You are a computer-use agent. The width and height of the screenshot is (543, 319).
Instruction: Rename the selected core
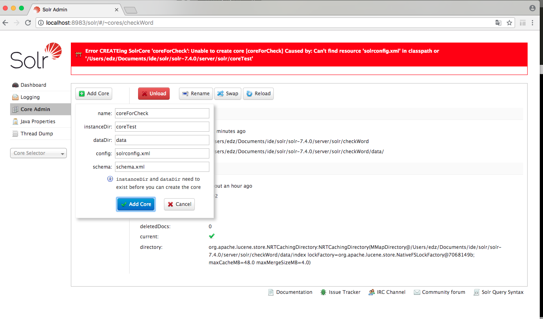point(196,94)
